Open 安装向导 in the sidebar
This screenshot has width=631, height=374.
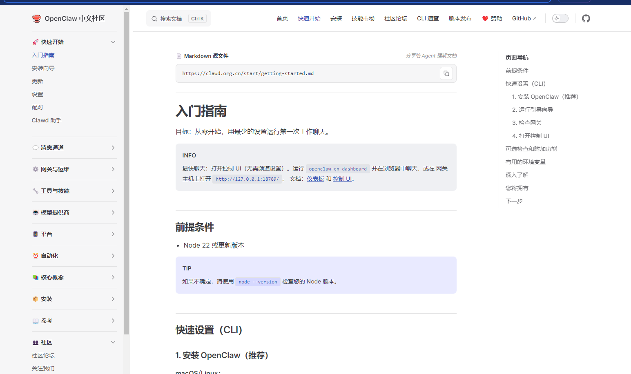[x=43, y=68]
